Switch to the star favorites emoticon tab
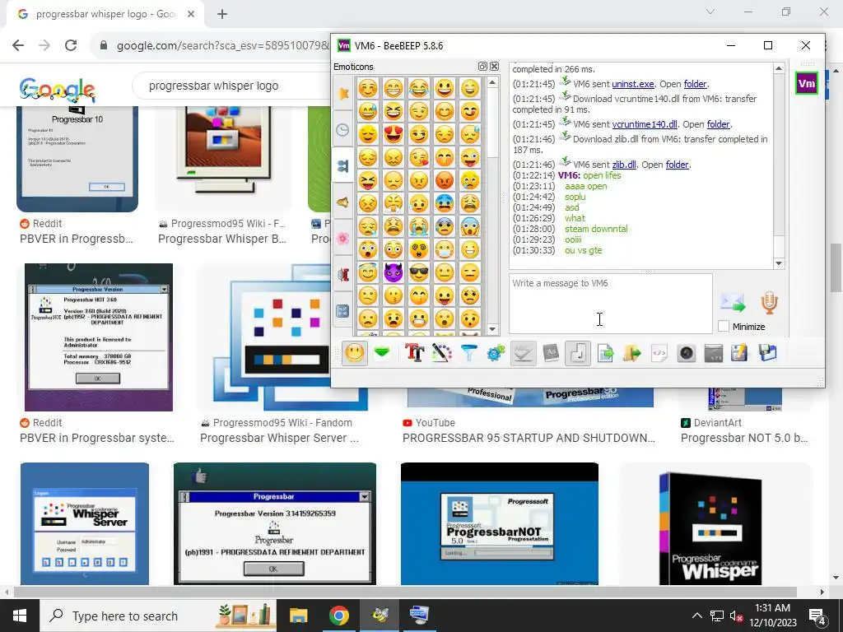 343,94
